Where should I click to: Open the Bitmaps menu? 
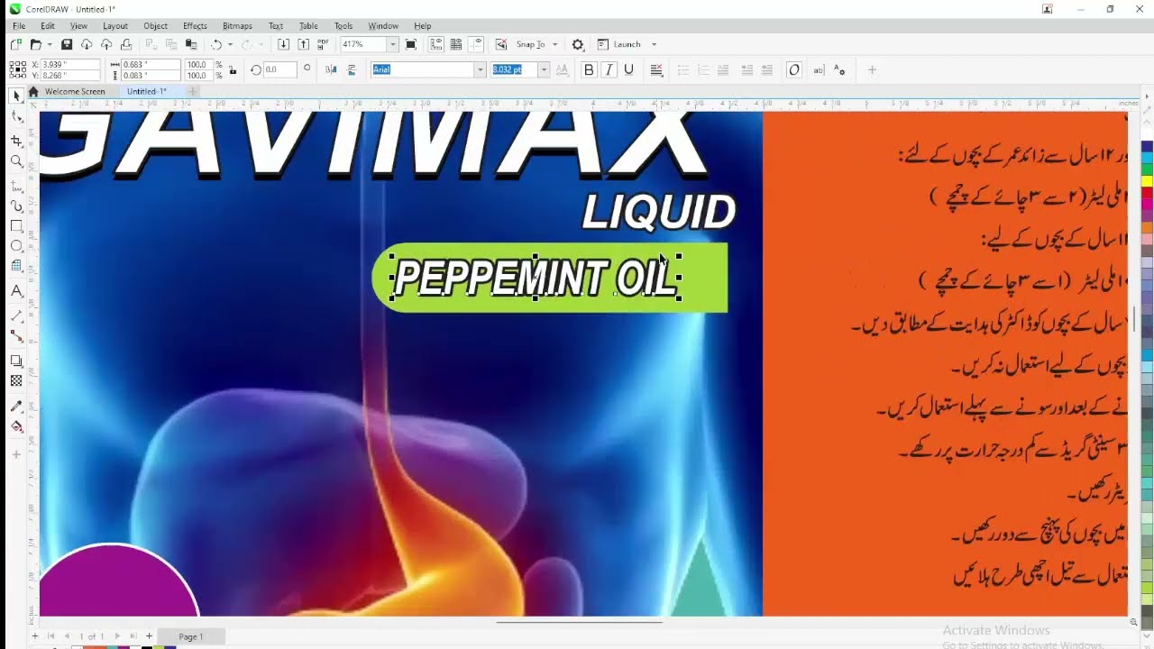click(237, 25)
